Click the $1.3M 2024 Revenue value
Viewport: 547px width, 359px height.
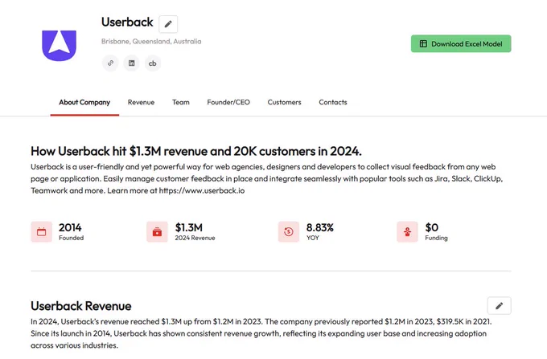189,227
